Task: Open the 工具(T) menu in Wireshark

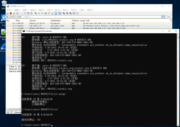Action: pyautogui.click(x=82, y=10)
